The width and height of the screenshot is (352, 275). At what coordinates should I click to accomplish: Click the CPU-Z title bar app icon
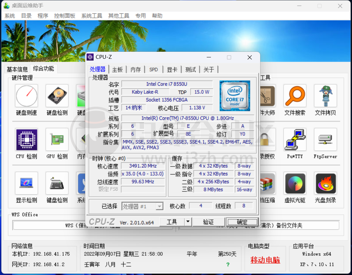tap(90, 57)
